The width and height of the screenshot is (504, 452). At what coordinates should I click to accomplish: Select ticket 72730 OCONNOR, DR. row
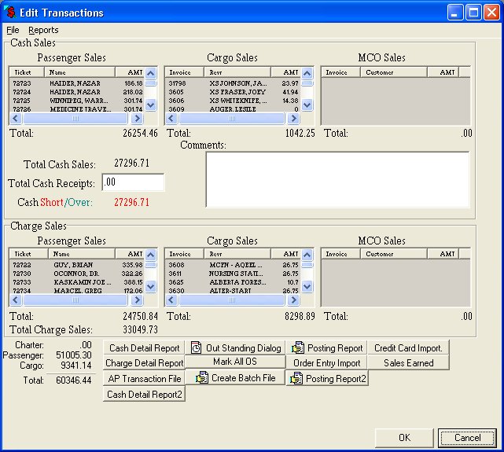coord(77,274)
